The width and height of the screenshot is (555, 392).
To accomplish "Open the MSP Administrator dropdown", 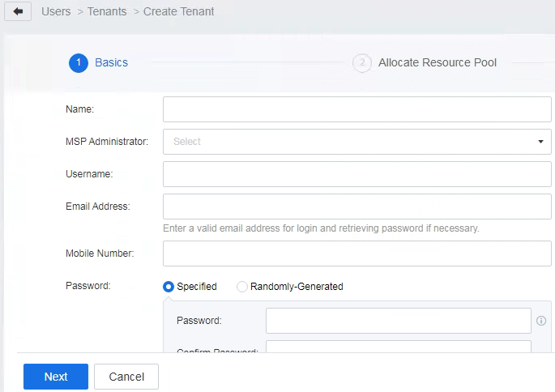I will click(x=356, y=142).
